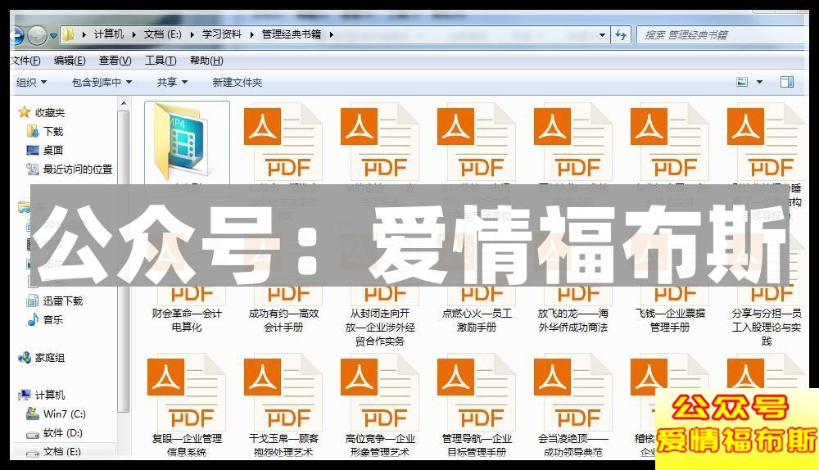This screenshot has width=819, height=470.
Task: Open the 组织 dropdown menu
Action: click(x=32, y=82)
